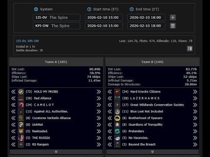Click the Hard Knocks Citizens name
Screen dimensions: 210x157
click(145, 92)
